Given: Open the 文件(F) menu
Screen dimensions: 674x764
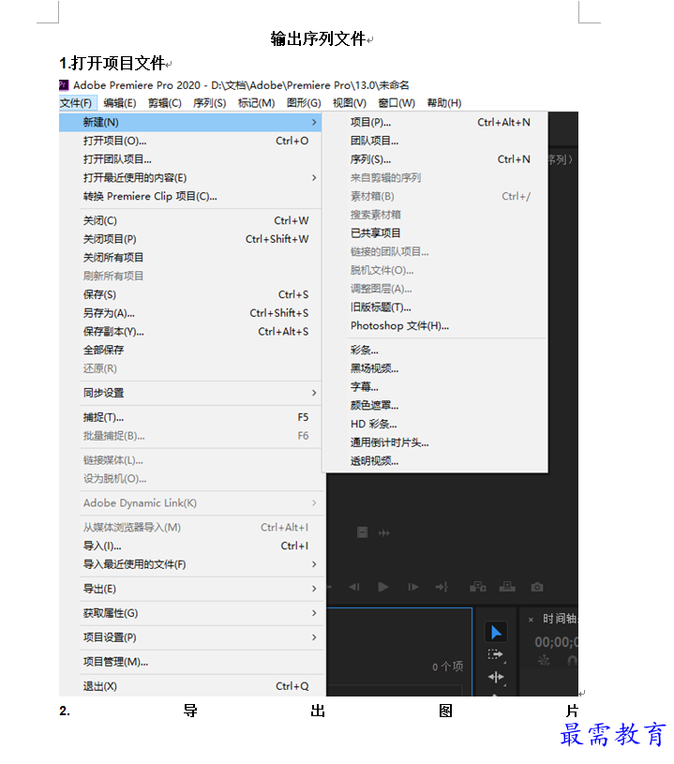Looking at the screenshot, I should coord(76,103).
